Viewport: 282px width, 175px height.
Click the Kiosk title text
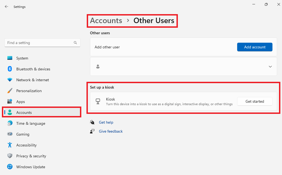point(110,99)
